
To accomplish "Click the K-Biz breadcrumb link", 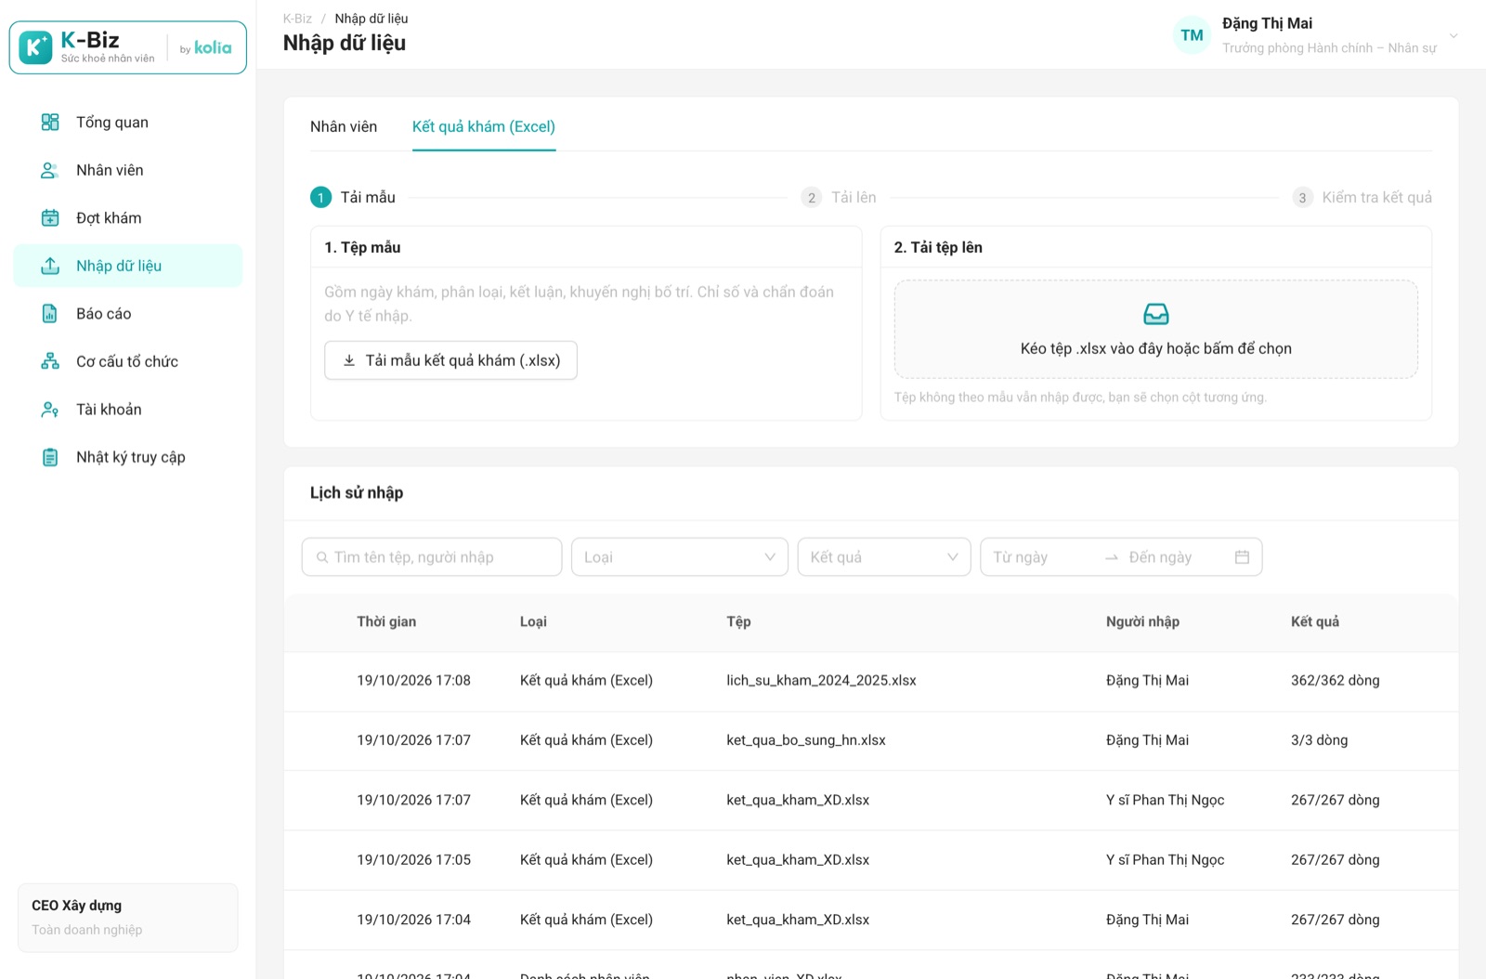I will pos(297,19).
